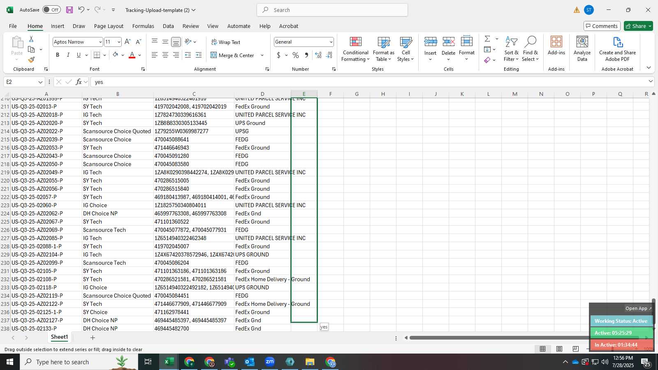Click the Save icon in the title bar
The image size is (658, 370).
click(70, 10)
